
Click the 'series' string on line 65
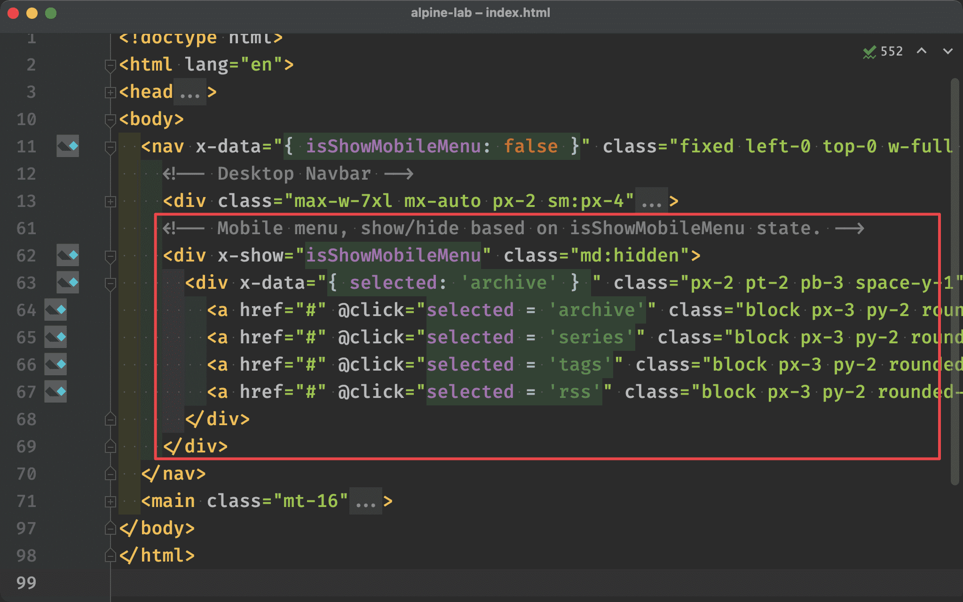[x=591, y=337]
